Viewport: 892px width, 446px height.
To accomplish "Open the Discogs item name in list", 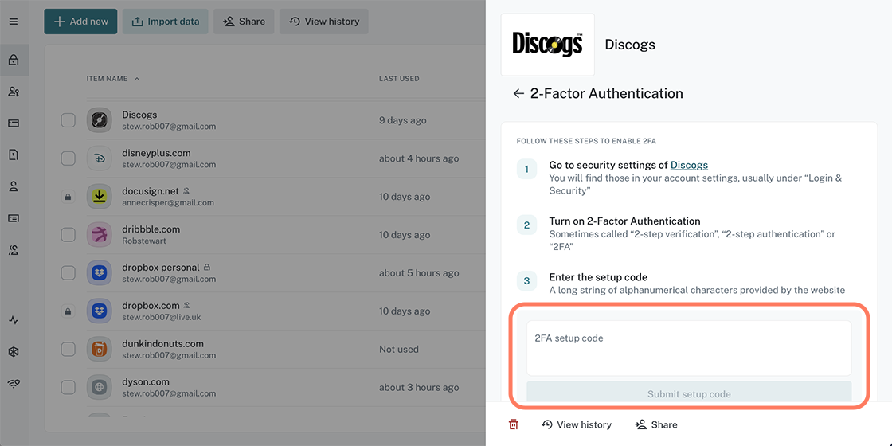I will (x=139, y=115).
